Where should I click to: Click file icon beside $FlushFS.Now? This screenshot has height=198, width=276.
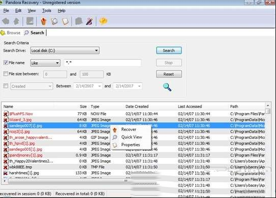(x=6, y=114)
